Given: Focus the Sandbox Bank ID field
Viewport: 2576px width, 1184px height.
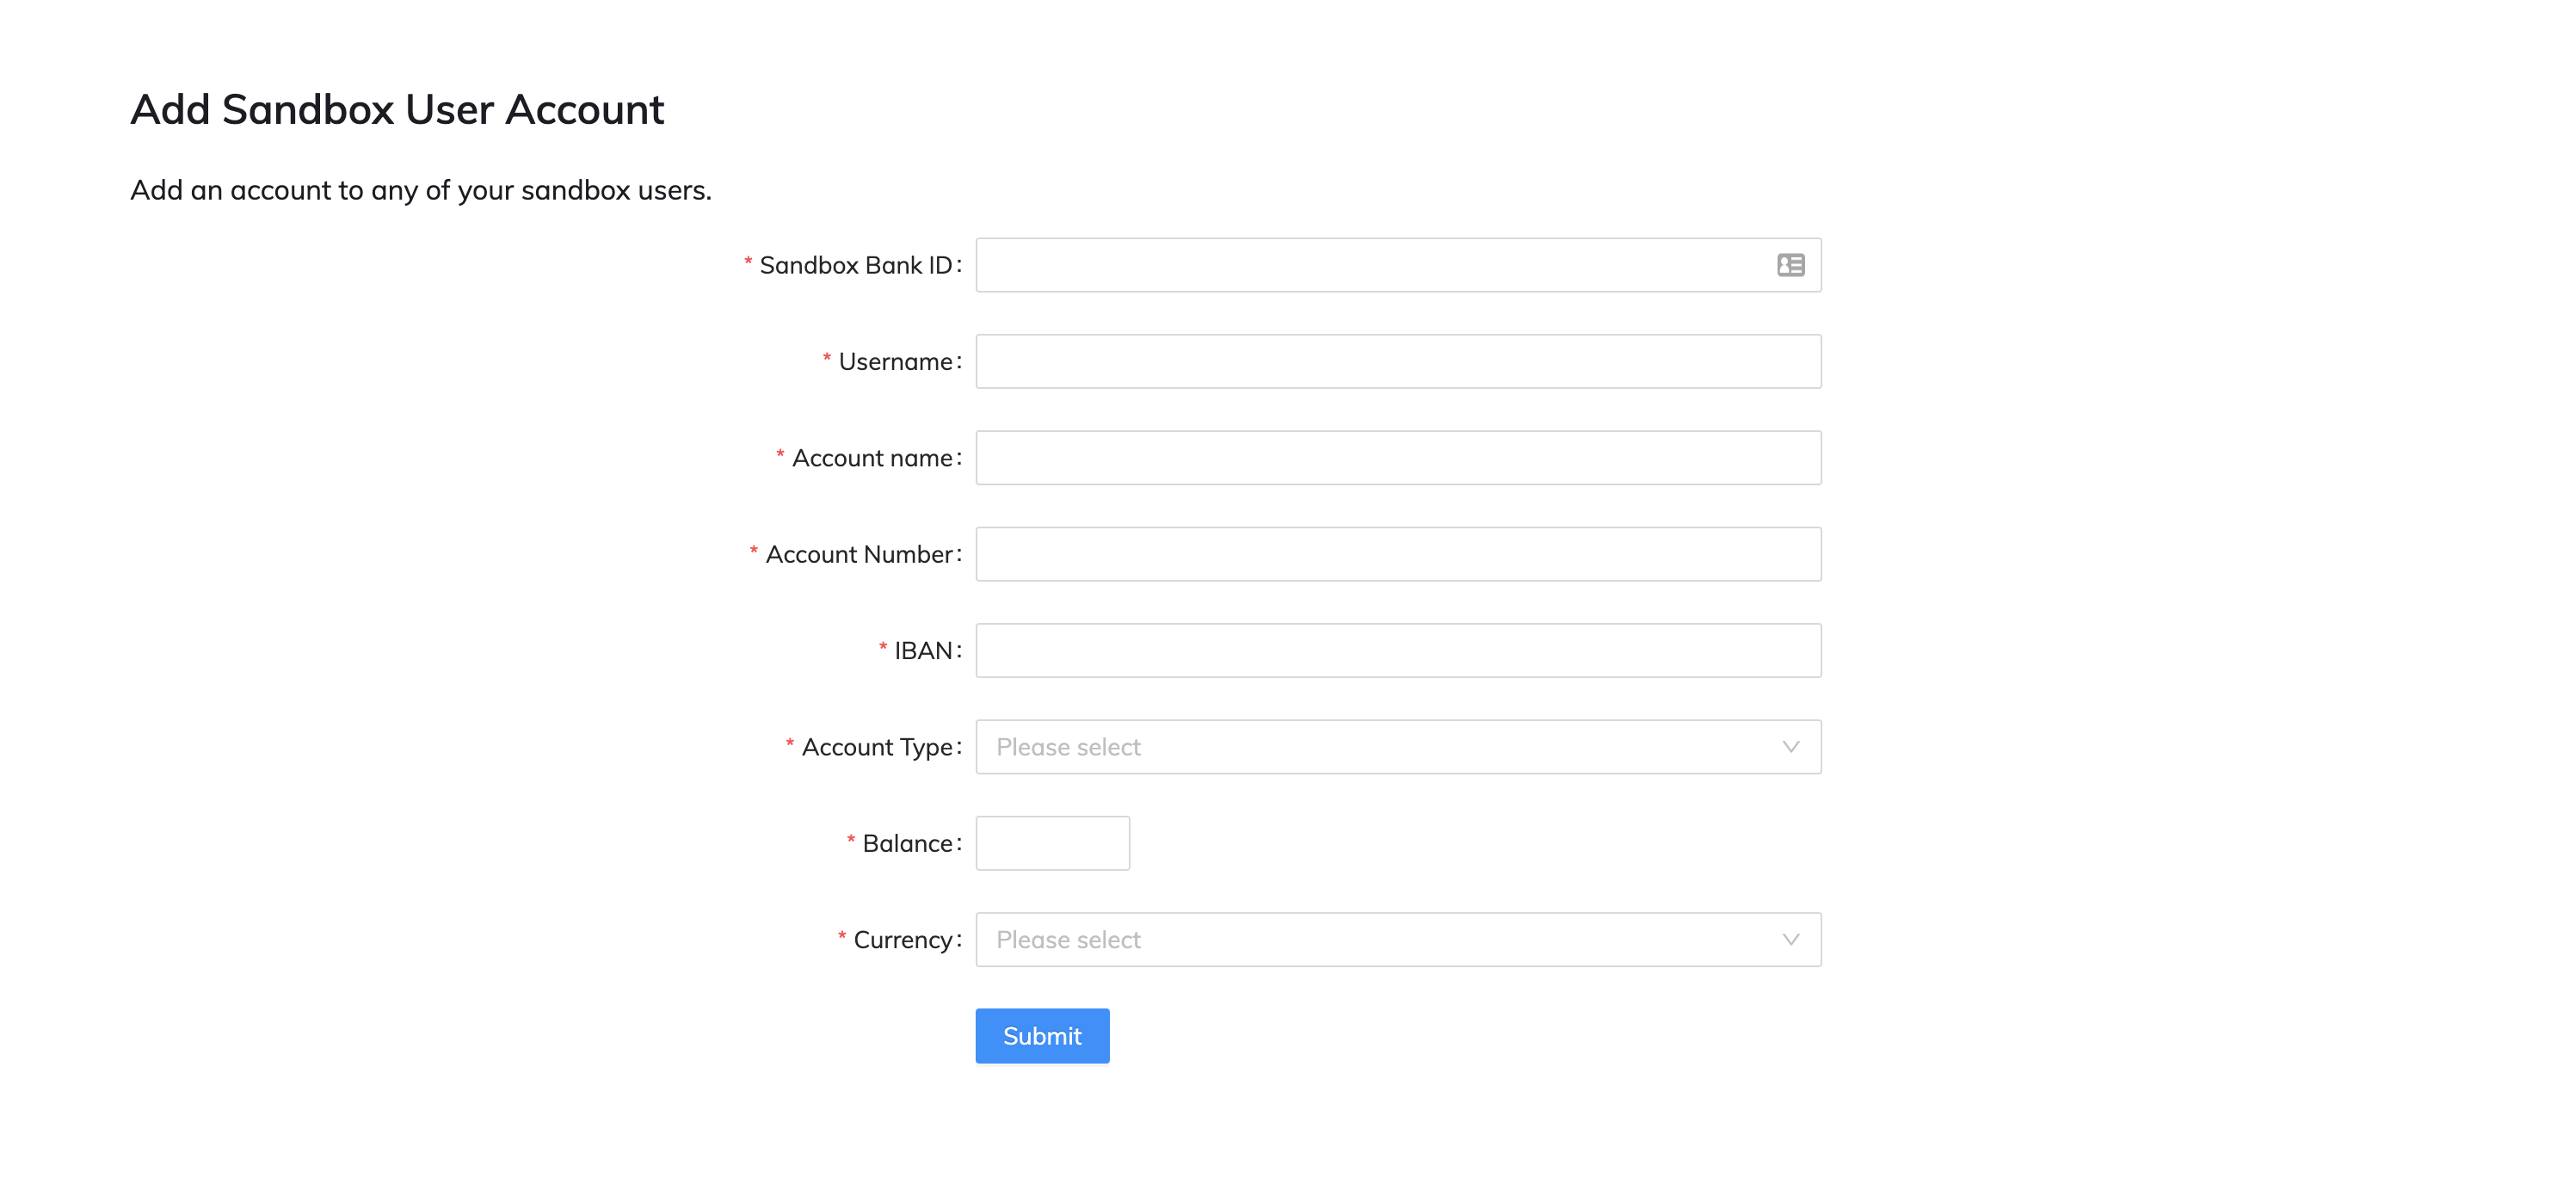Looking at the screenshot, I should (1398, 265).
